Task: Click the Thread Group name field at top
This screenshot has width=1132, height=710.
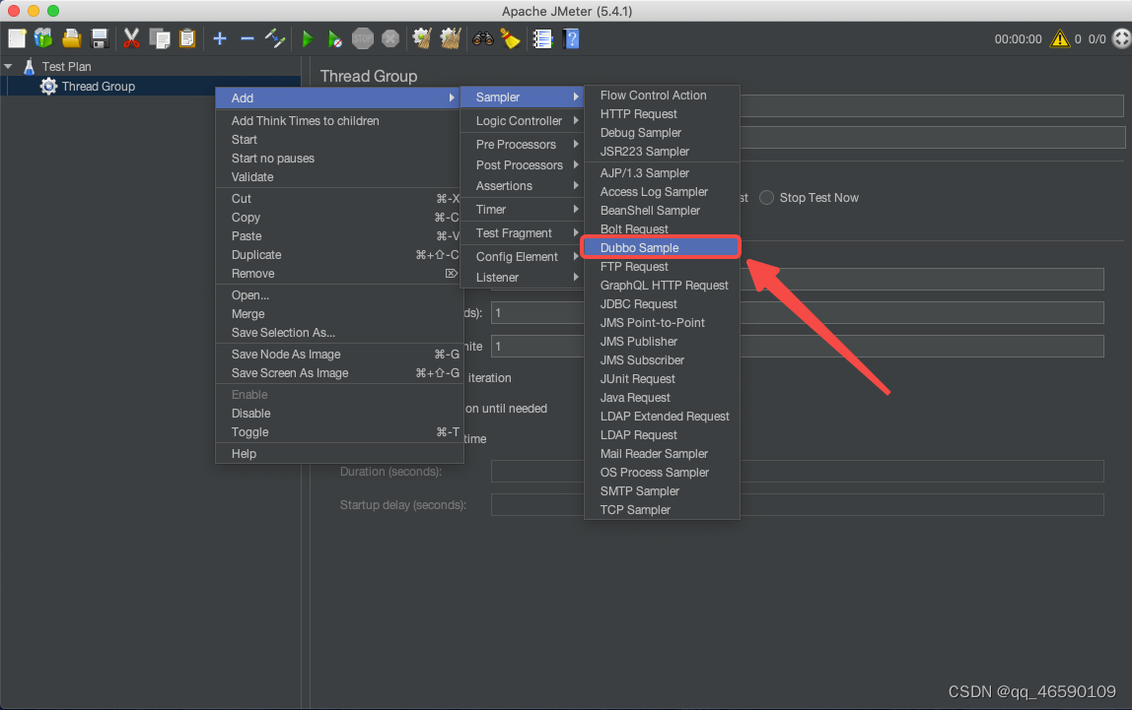Action: pyautogui.click(x=931, y=105)
